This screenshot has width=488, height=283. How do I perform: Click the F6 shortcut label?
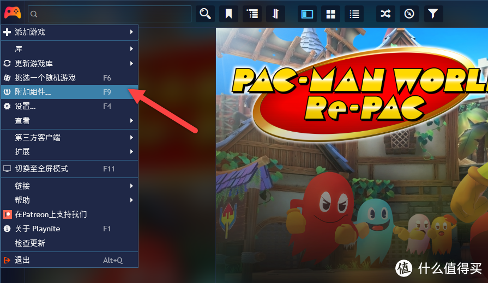pyautogui.click(x=107, y=78)
